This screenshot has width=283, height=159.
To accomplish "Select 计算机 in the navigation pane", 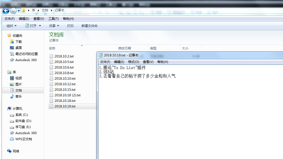I will [x=17, y=108].
